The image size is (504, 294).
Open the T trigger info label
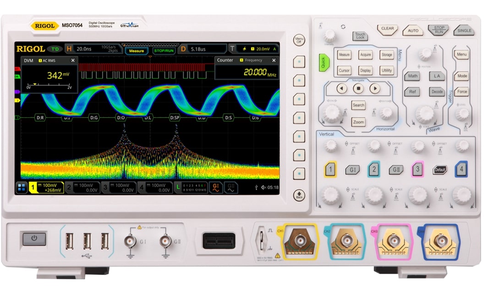click(x=254, y=49)
